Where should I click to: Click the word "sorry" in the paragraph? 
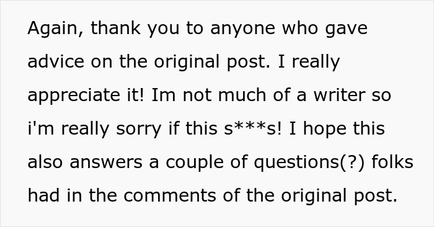(x=139, y=130)
